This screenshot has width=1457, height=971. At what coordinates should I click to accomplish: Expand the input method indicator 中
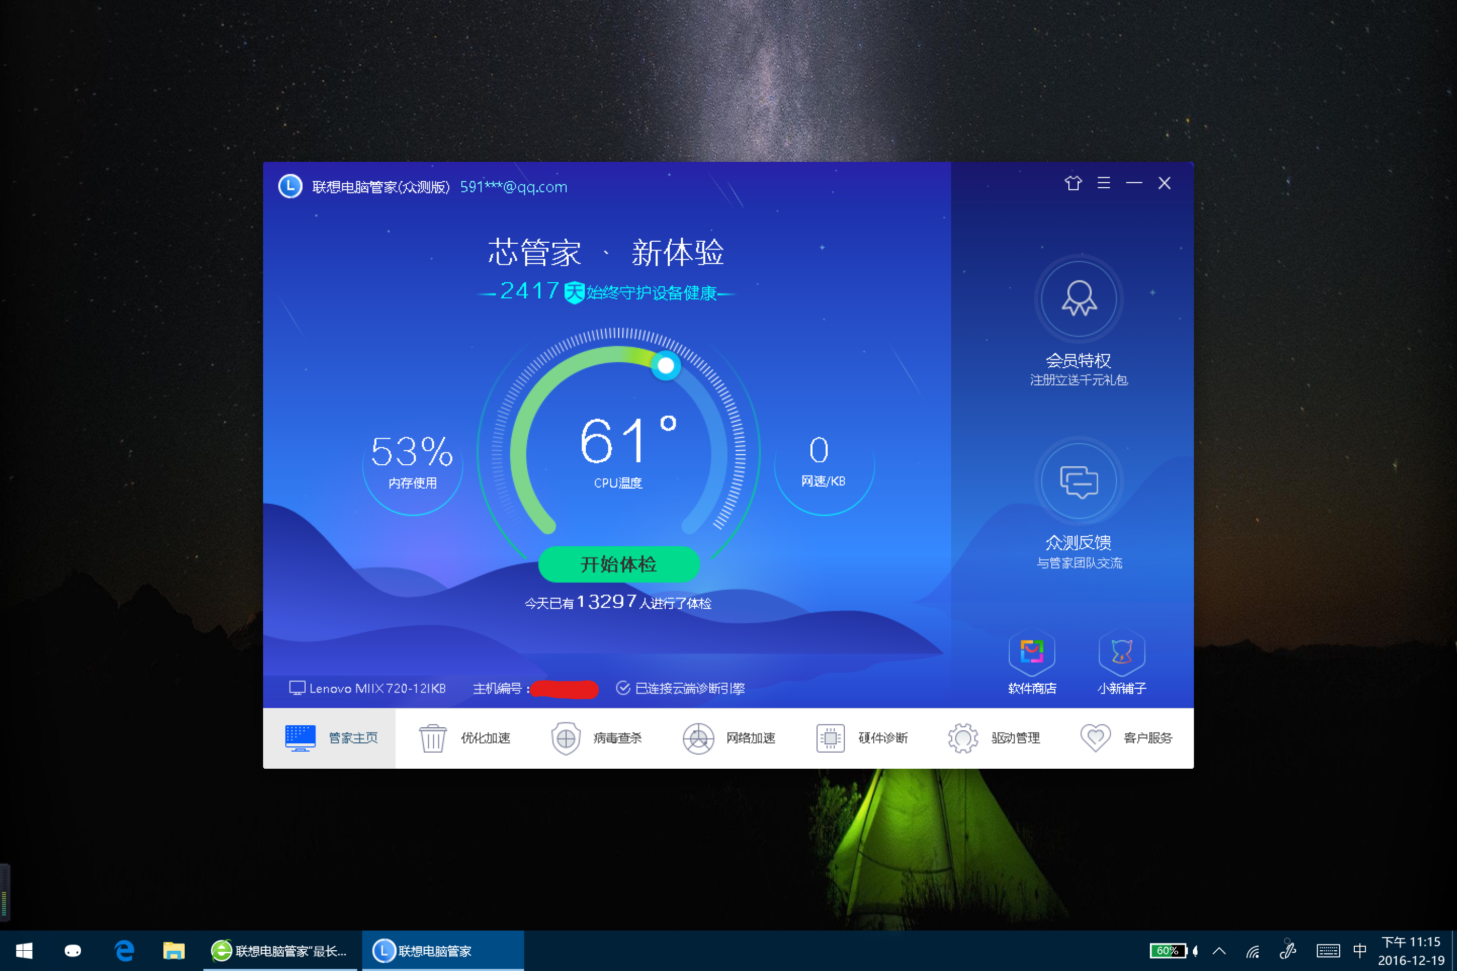click(x=1360, y=950)
